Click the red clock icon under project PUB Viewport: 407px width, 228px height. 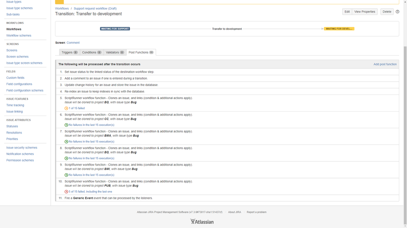pos(66,192)
